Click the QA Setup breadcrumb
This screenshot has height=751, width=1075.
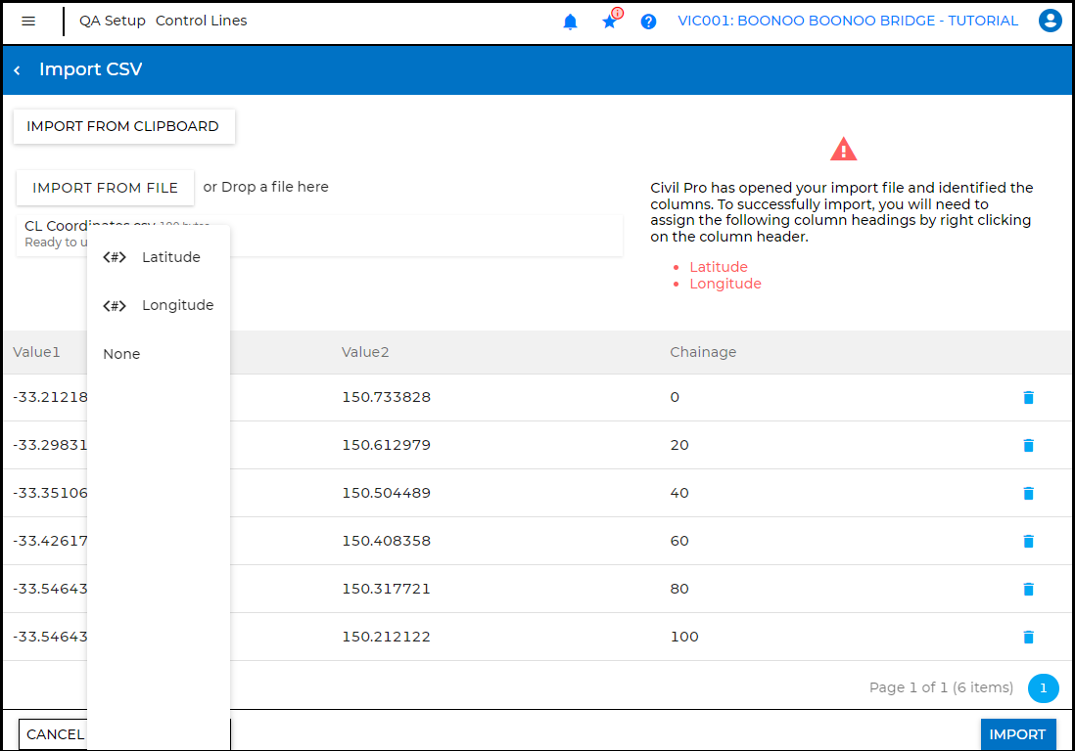[x=113, y=22]
